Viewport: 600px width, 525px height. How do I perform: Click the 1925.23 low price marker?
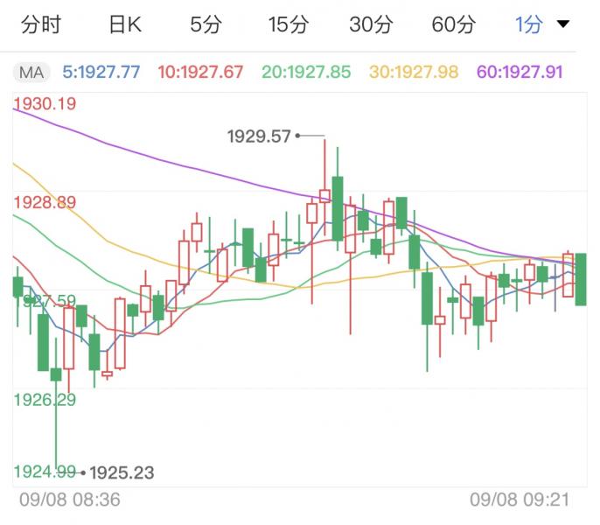(122, 472)
